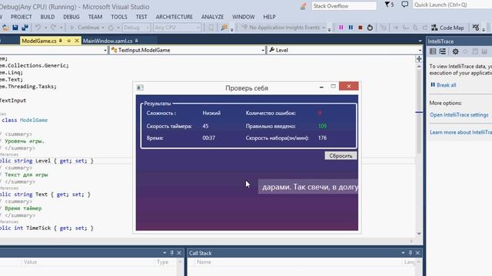Click the IntelliTrace settings gear icon
Viewport: 492px width, 276px height.
pyautogui.click(x=455, y=51)
